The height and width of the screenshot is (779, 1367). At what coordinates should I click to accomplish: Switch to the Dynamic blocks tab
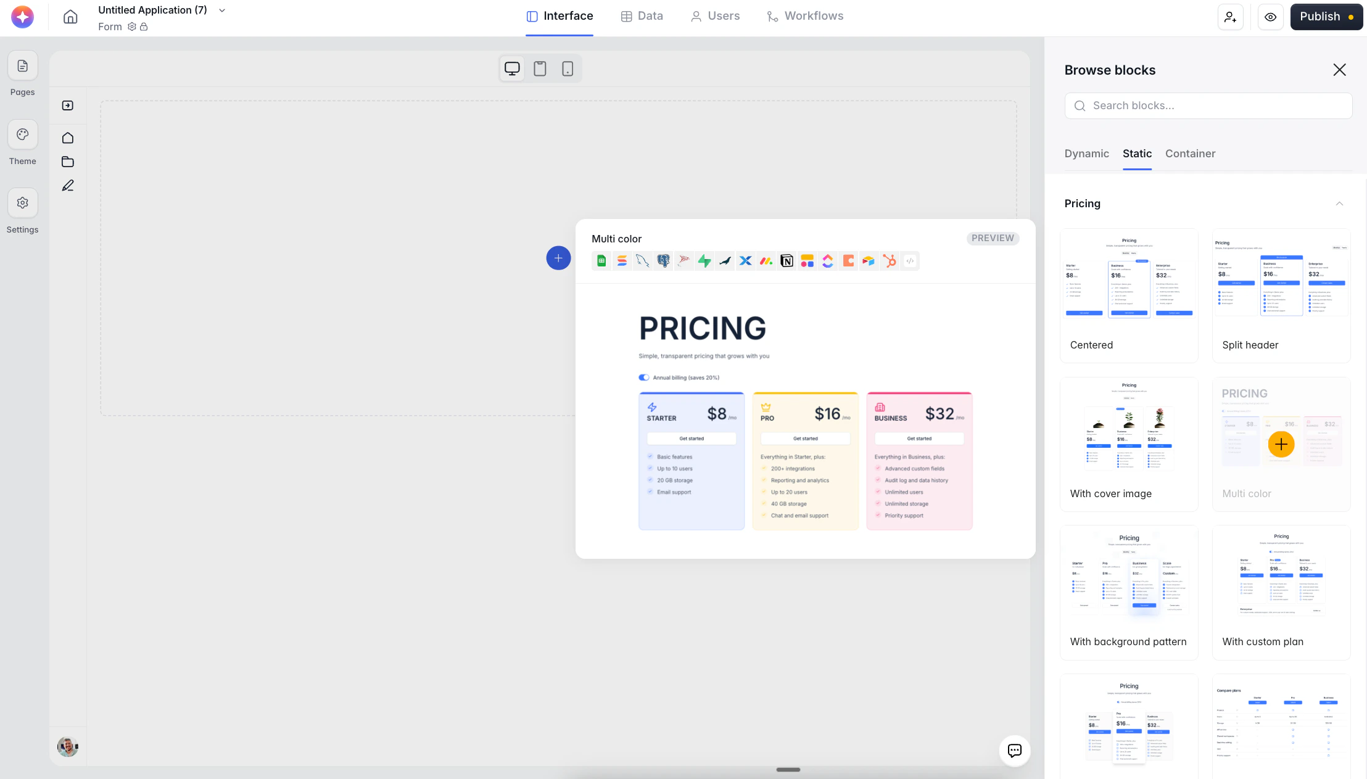[1086, 154]
